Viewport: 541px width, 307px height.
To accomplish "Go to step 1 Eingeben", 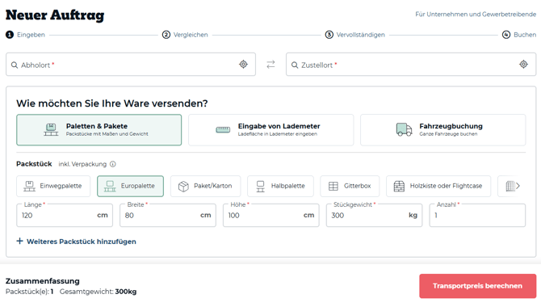I will pos(25,35).
